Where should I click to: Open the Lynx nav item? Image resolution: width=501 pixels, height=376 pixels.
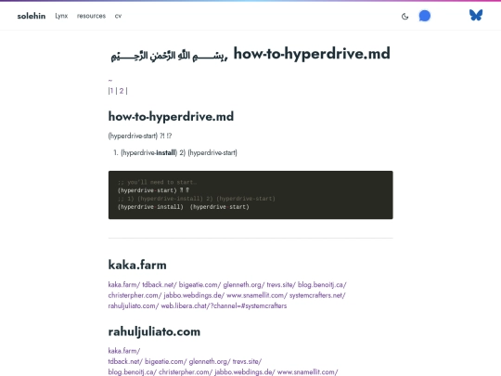coord(61,16)
